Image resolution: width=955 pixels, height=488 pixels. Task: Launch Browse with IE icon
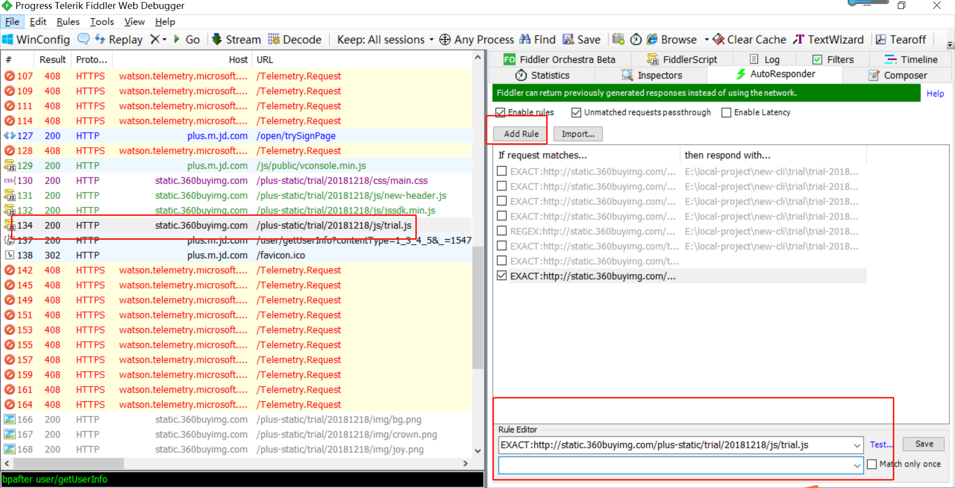672,39
